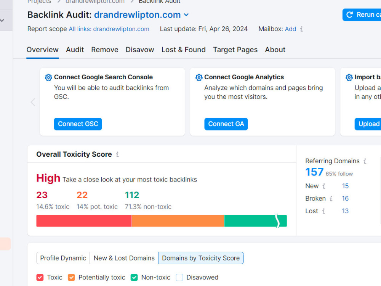Click the 71.3% non-toxic label
Viewport: 381px width, 286px height.
(148, 207)
